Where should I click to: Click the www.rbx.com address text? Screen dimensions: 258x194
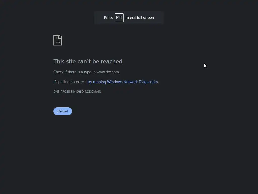pyautogui.click(x=108, y=72)
